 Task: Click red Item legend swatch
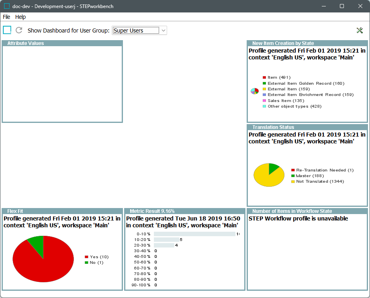pos(264,78)
